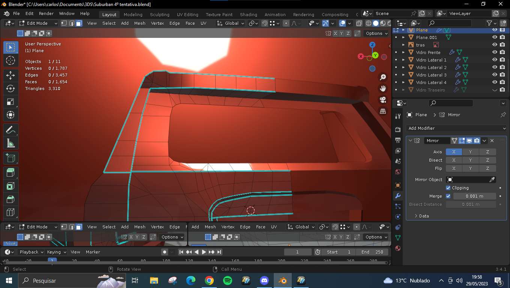510x288 pixels.
Task: Open the World properties tab
Action: [398, 172]
